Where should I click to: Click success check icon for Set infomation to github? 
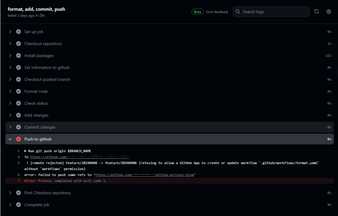(18, 67)
